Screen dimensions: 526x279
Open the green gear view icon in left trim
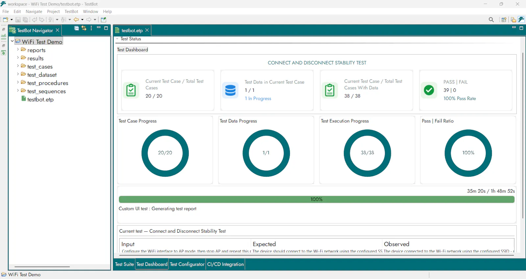pos(4,53)
